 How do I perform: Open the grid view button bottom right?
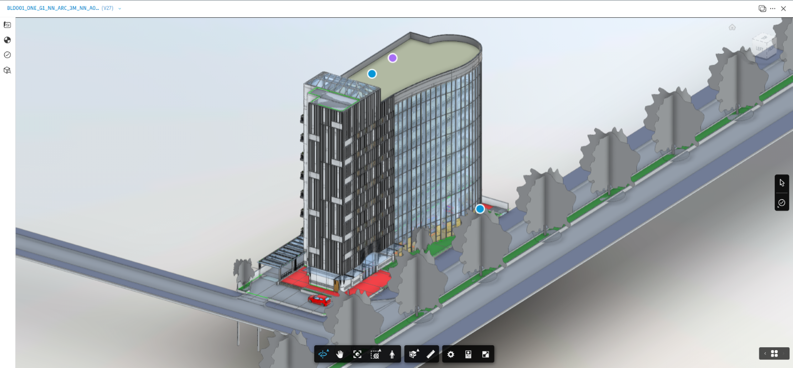click(x=775, y=354)
